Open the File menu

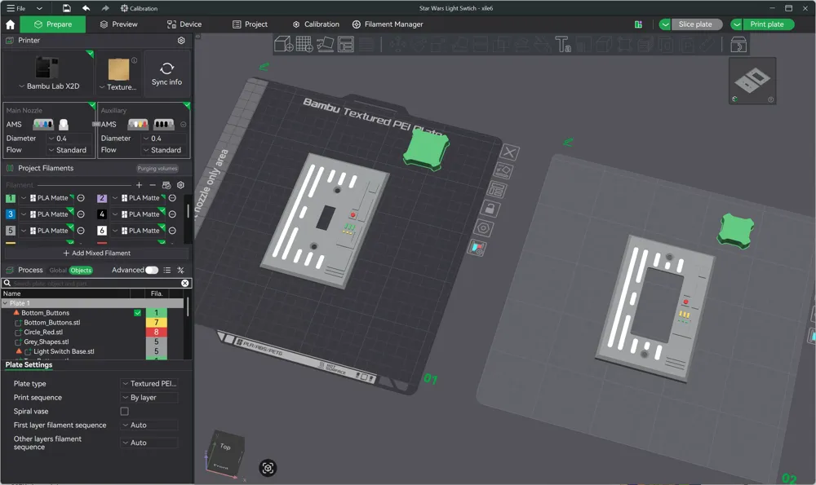[16, 8]
